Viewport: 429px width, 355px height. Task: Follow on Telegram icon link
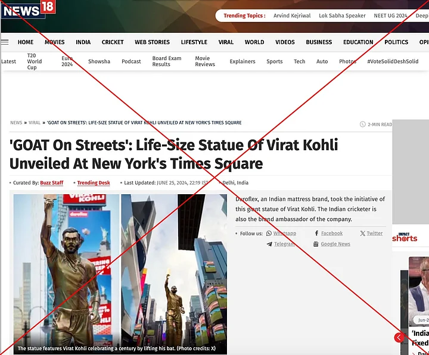tap(281, 244)
